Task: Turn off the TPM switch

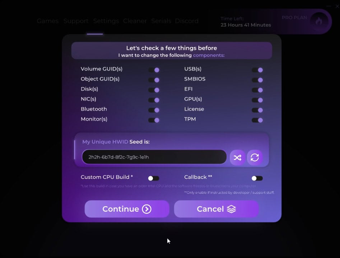Action: 257,120
